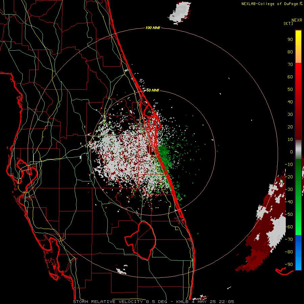Click the -10 value on the velocity scale
This screenshot has height=304, width=304.
click(x=289, y=164)
